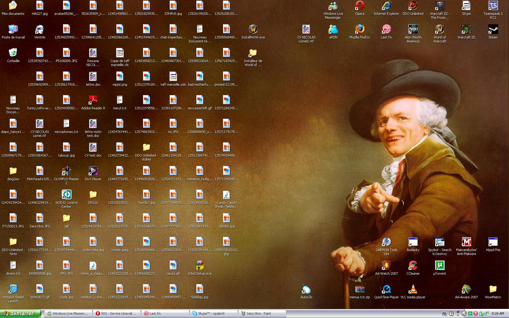Launch DDO Unlimited shortcut
Viewport: 509px width, 318px height.
[x=413, y=8]
